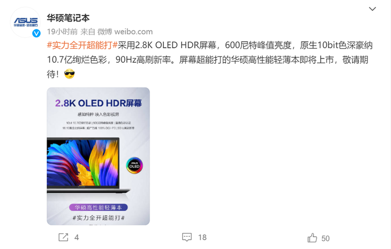Click the like count 50
The width and height of the screenshot is (391, 249).
tap(326, 238)
